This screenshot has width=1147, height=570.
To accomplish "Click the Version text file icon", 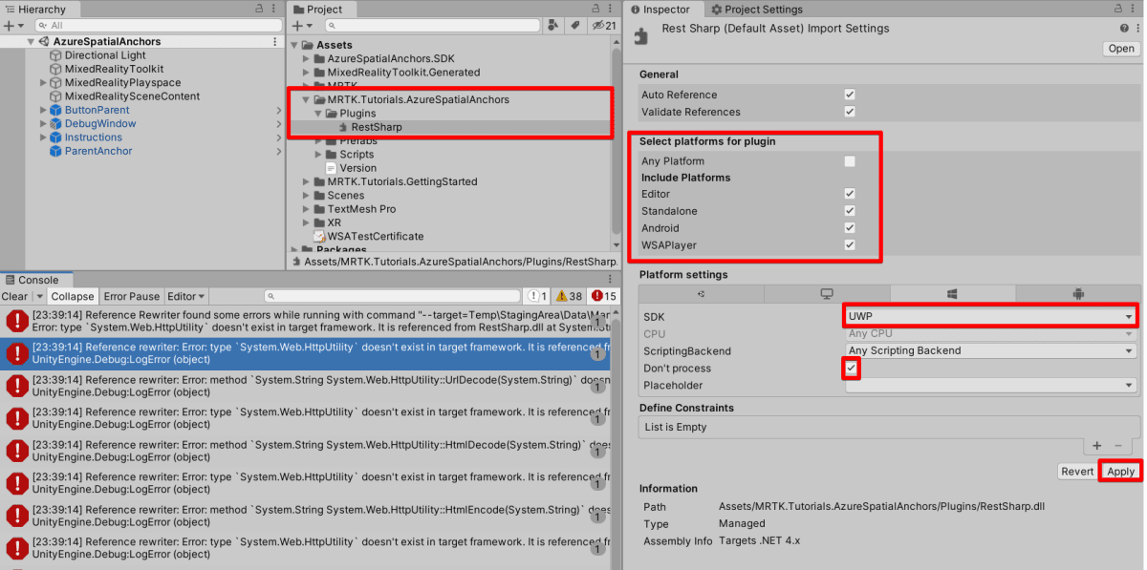I will coord(331,168).
